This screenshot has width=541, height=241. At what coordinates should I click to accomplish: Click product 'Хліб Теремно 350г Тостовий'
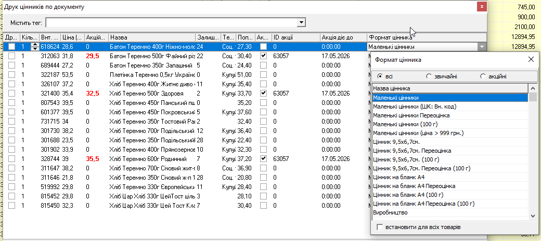pyautogui.click(x=152, y=121)
